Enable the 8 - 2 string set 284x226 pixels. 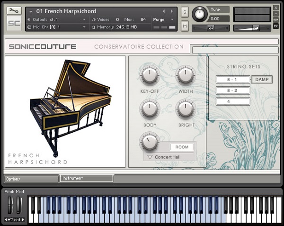233,90
